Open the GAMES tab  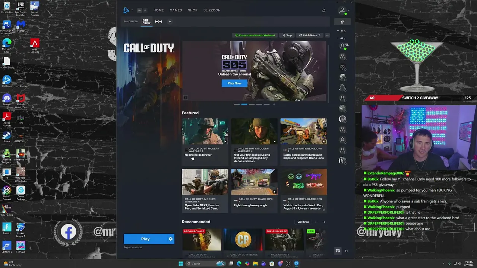point(176,10)
